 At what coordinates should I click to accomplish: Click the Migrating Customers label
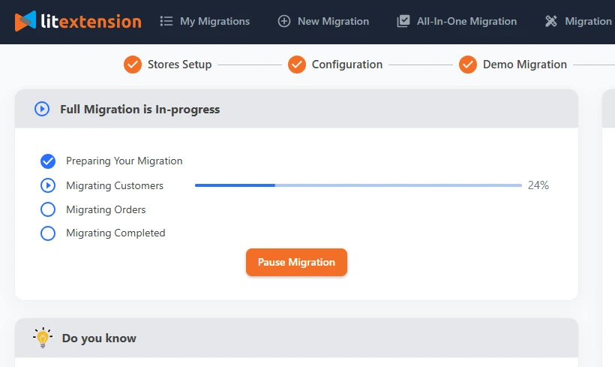(x=115, y=185)
